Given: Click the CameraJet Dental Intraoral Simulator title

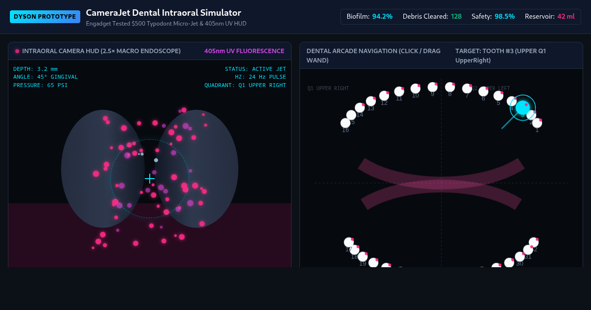Looking at the screenshot, I should [x=164, y=13].
